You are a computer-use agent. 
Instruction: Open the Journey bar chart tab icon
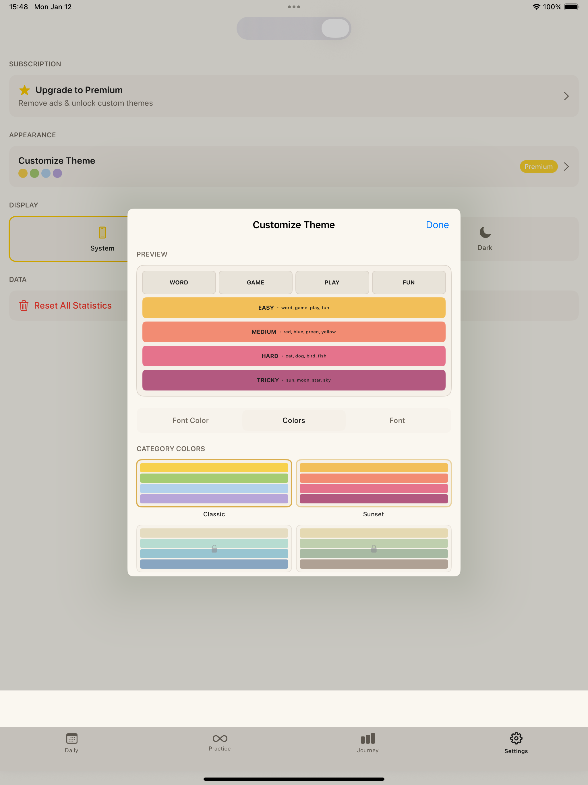(368, 738)
